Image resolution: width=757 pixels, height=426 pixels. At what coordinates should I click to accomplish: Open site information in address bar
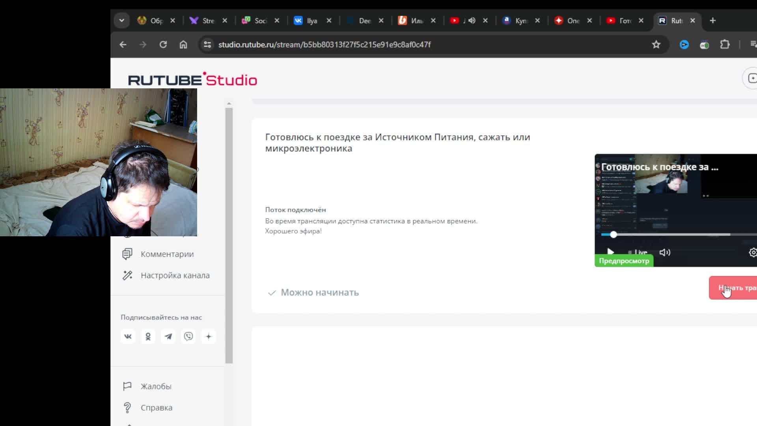point(207,45)
